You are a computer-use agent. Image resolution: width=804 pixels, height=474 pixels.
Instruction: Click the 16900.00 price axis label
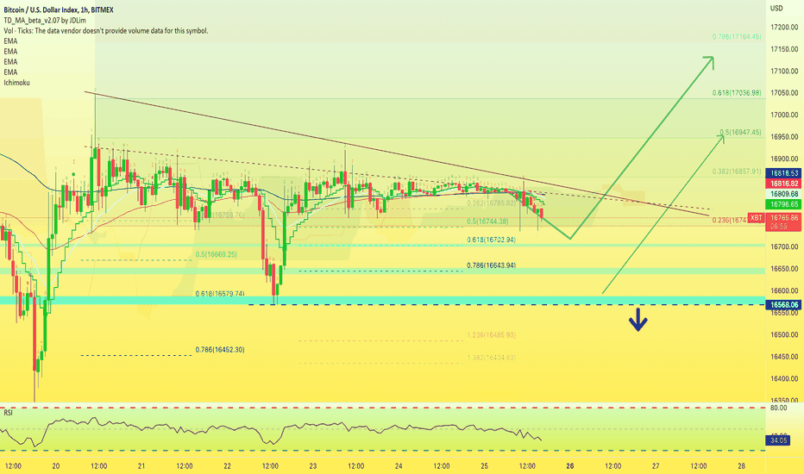pyautogui.click(x=784, y=159)
